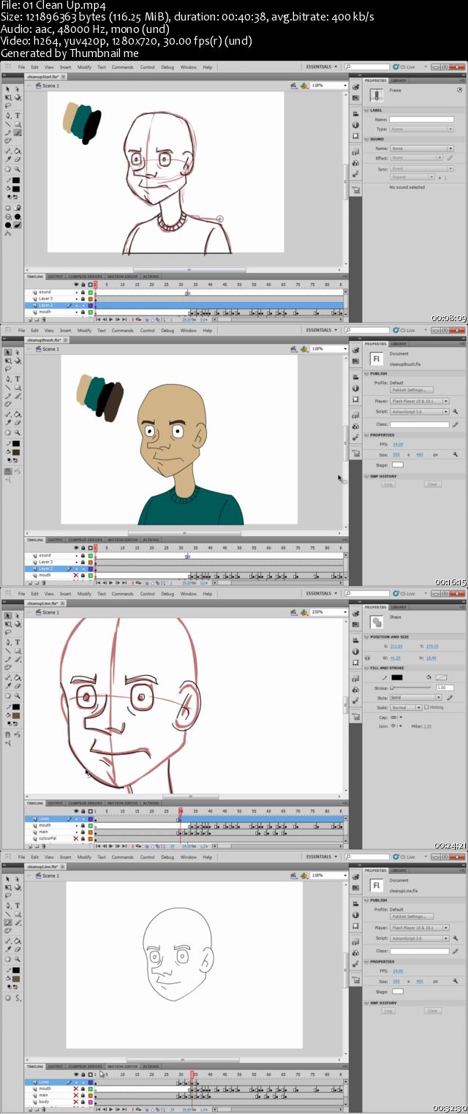Click the edit bar back arrow in 00:24:21 frame
Screen dimensions: 468x1114
[29, 612]
